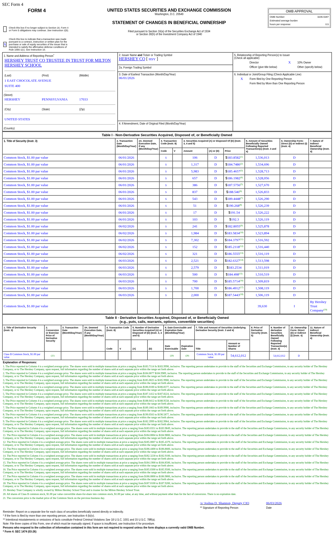
Task: Click the 06/03/2026 signature date link
Action: [x=274, y=503]
